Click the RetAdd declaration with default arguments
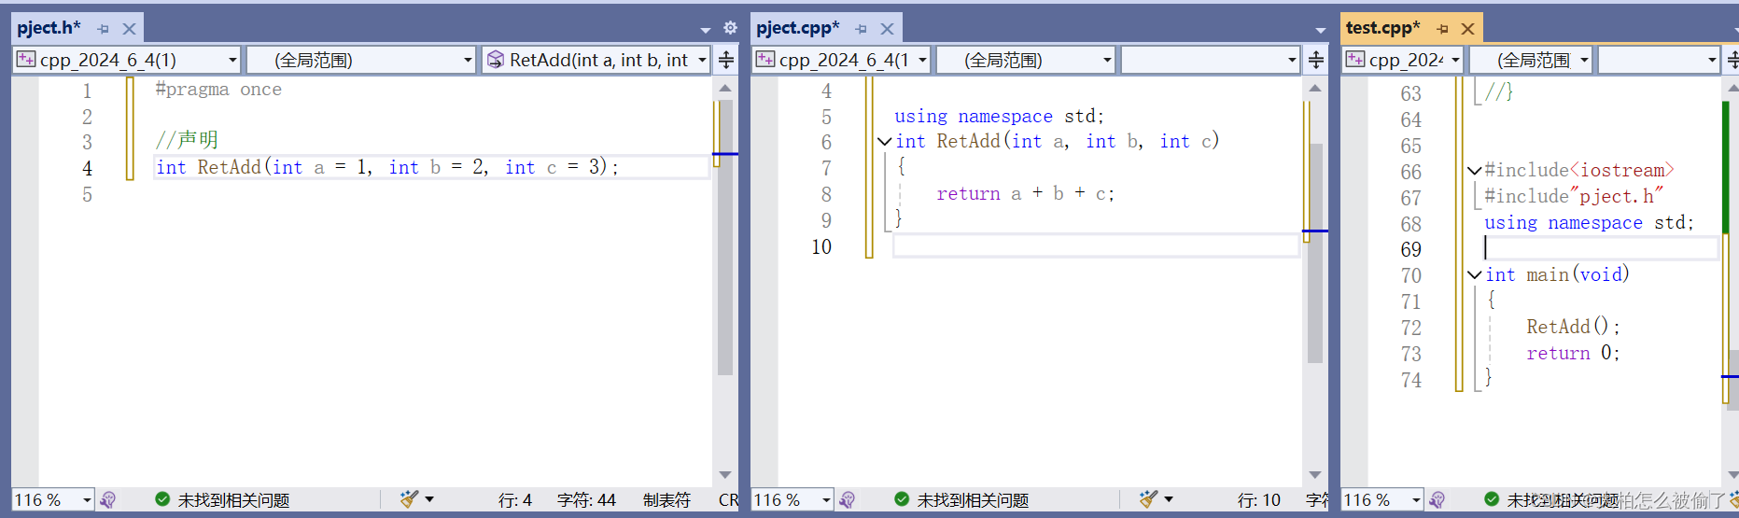Image resolution: width=1739 pixels, height=518 pixels. click(387, 167)
